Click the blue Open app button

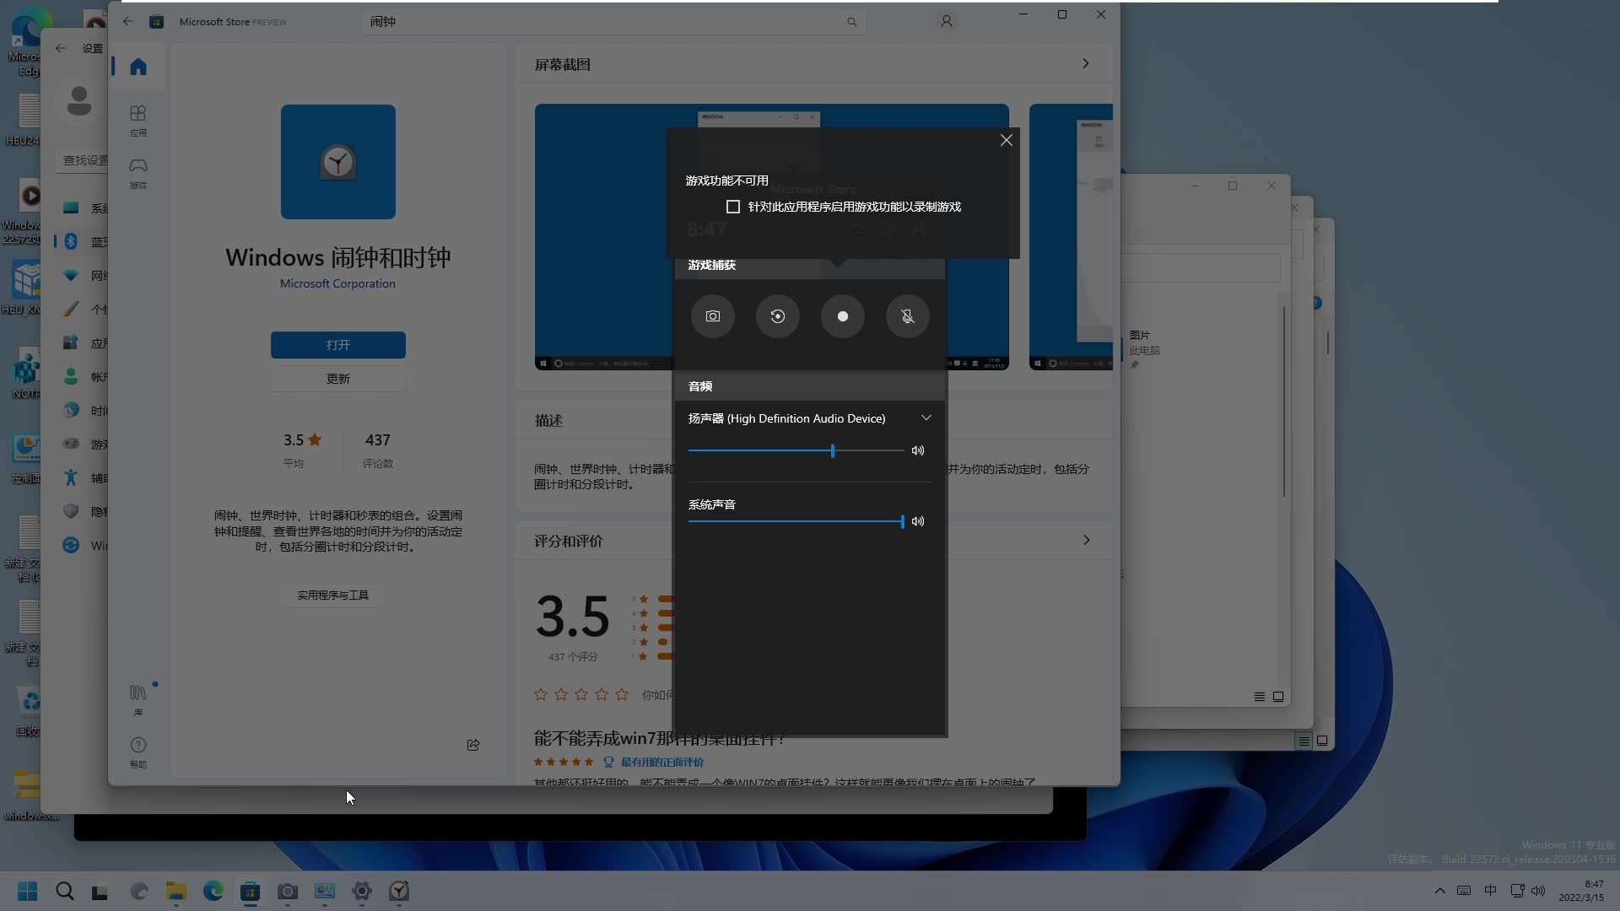pos(337,345)
